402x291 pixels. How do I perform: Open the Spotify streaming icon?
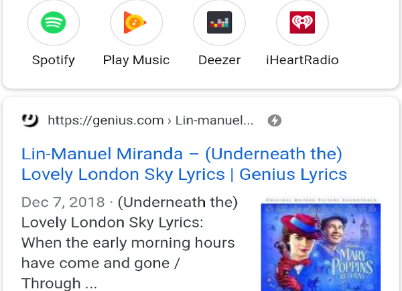[x=54, y=23]
